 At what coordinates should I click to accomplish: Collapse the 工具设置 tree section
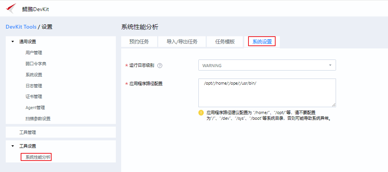[x=13, y=146]
